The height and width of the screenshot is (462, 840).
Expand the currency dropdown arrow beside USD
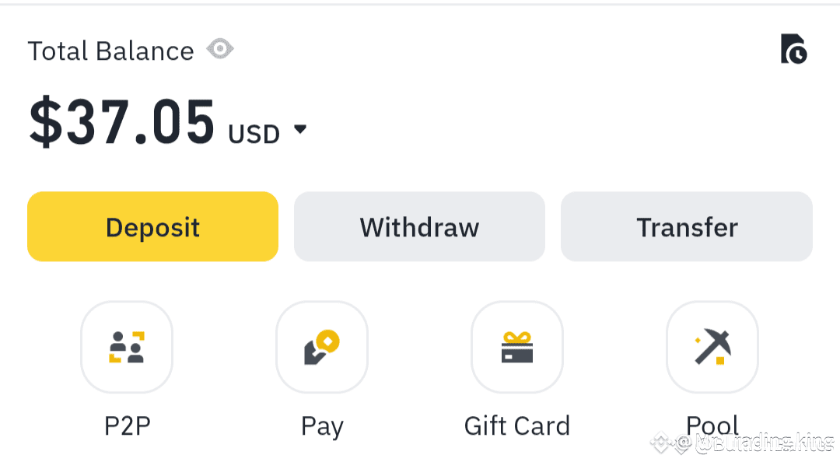click(x=300, y=129)
